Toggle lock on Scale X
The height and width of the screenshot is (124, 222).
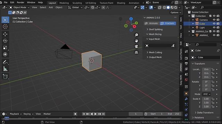pos(213,99)
